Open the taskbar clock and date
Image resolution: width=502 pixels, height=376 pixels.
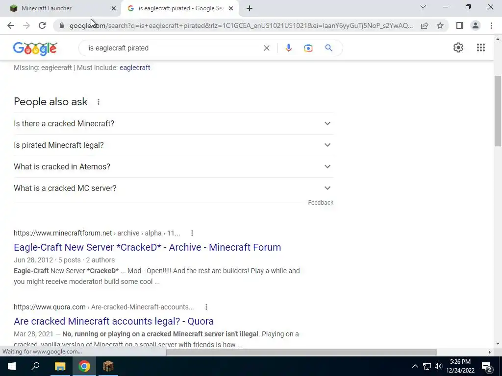point(460,366)
